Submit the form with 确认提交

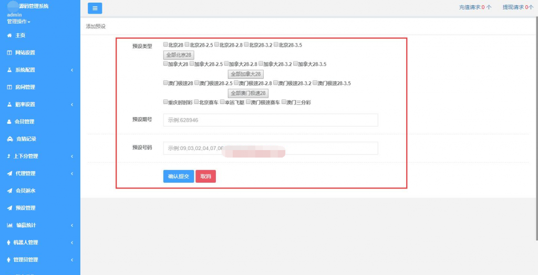point(179,176)
